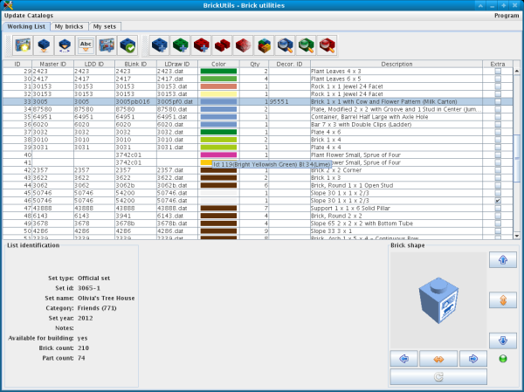This screenshot has width=524, height=392.
Task: Select row with Bar 7 x 3 with Double Clips (Ladder)
Action: (258, 124)
